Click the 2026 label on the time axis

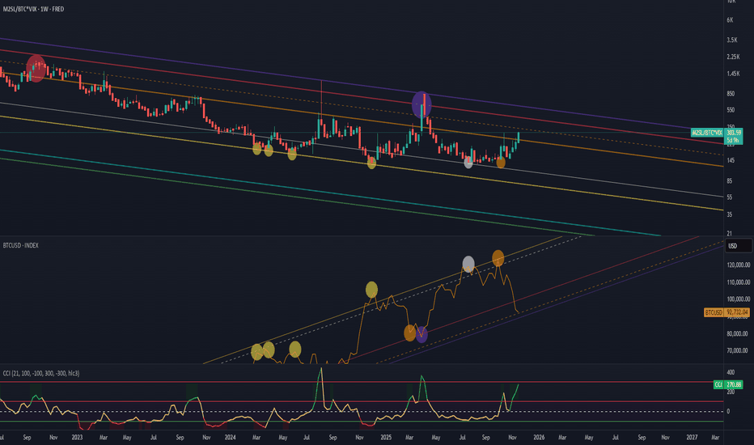tap(538, 437)
